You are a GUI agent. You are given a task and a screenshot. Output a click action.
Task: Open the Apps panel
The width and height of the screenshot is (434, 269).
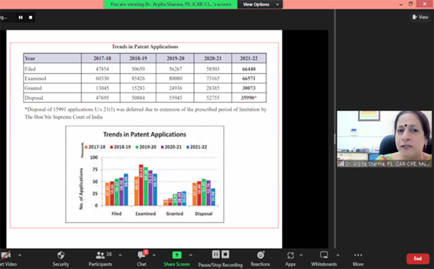(x=290, y=255)
